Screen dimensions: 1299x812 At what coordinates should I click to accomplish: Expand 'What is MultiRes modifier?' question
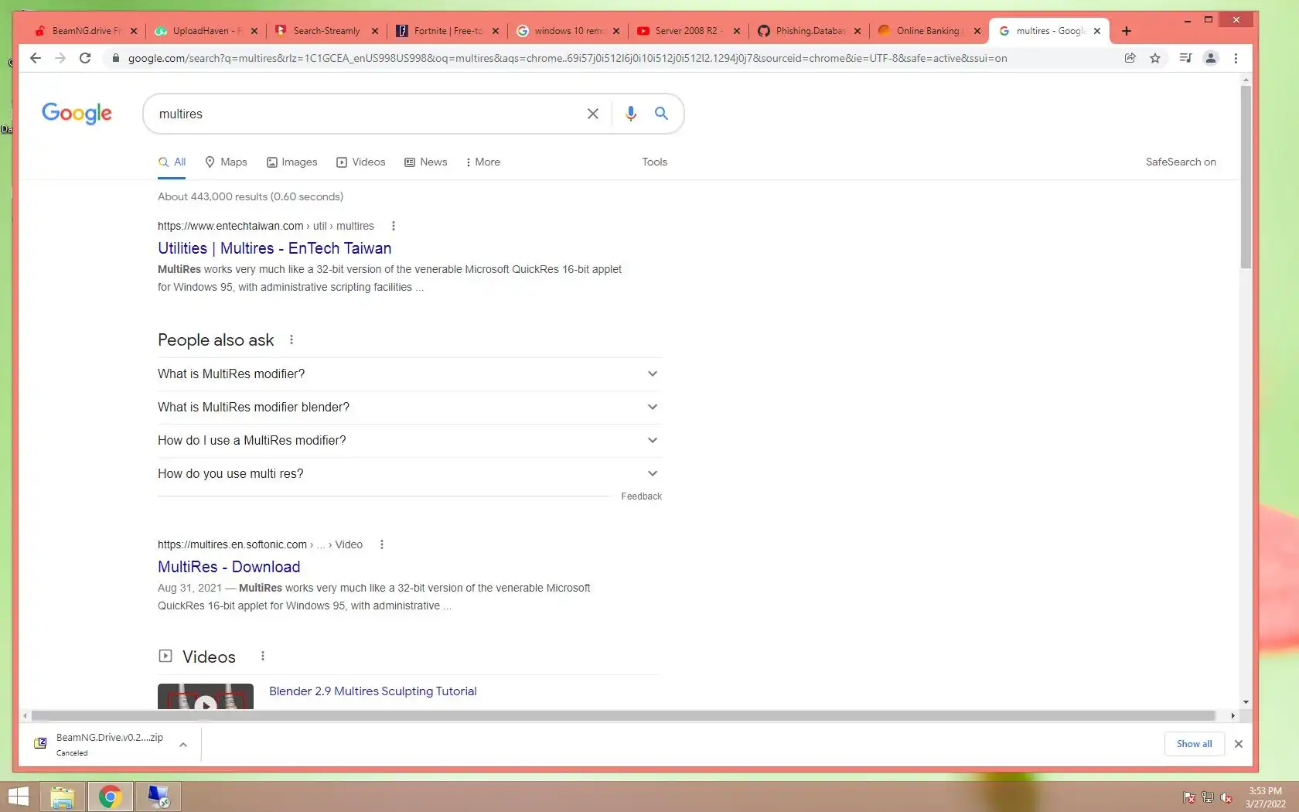coord(410,374)
